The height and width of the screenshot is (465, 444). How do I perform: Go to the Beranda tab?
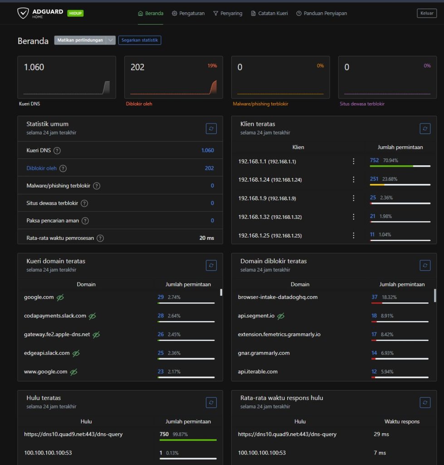tap(151, 13)
